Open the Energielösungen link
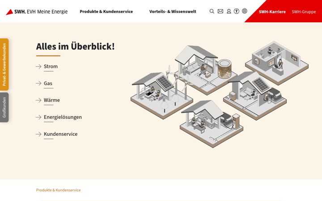Screen dimensions: 322x201 pyautogui.click(x=63, y=117)
